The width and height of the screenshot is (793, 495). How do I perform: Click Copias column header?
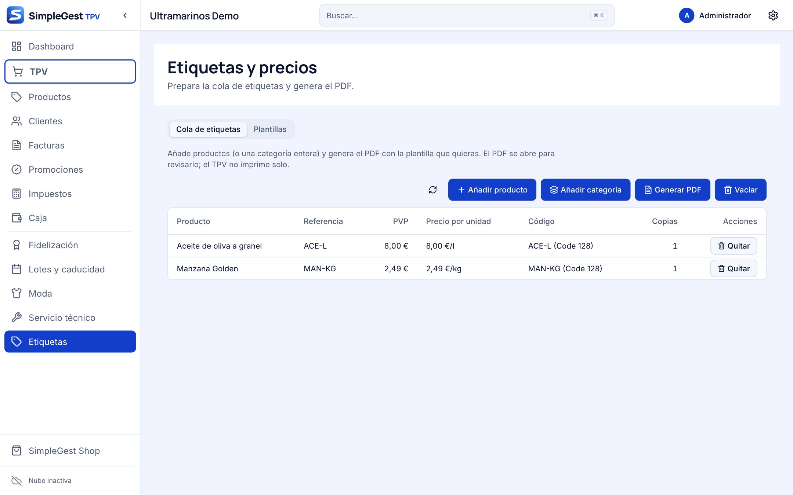(665, 221)
